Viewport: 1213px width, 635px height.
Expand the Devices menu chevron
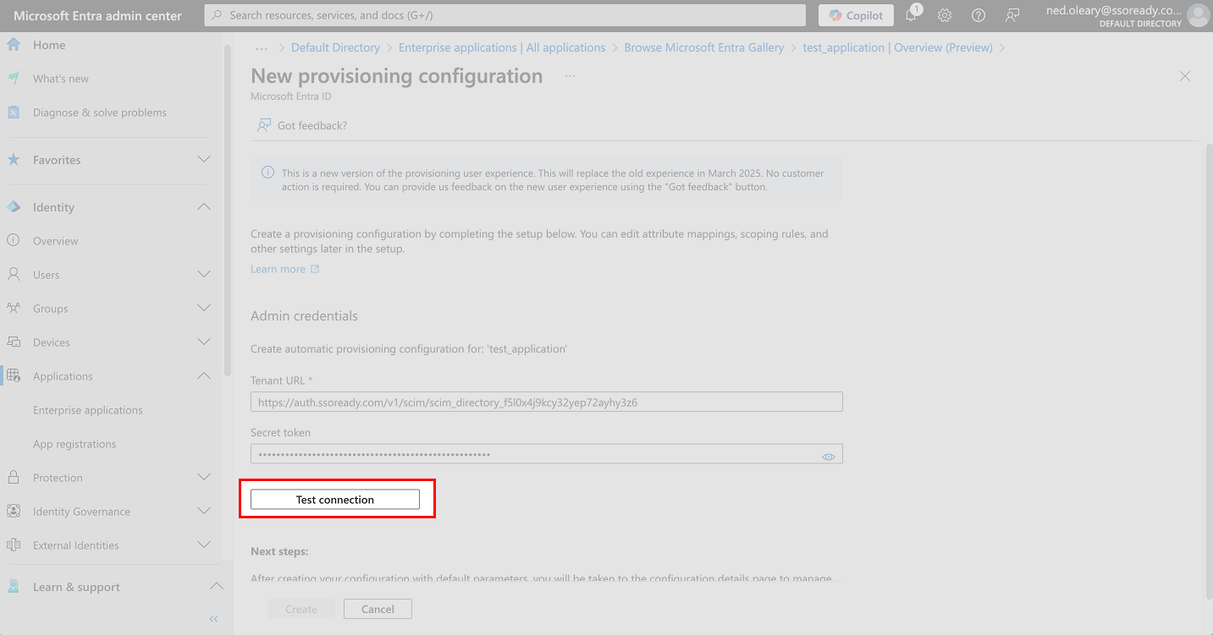click(x=204, y=342)
